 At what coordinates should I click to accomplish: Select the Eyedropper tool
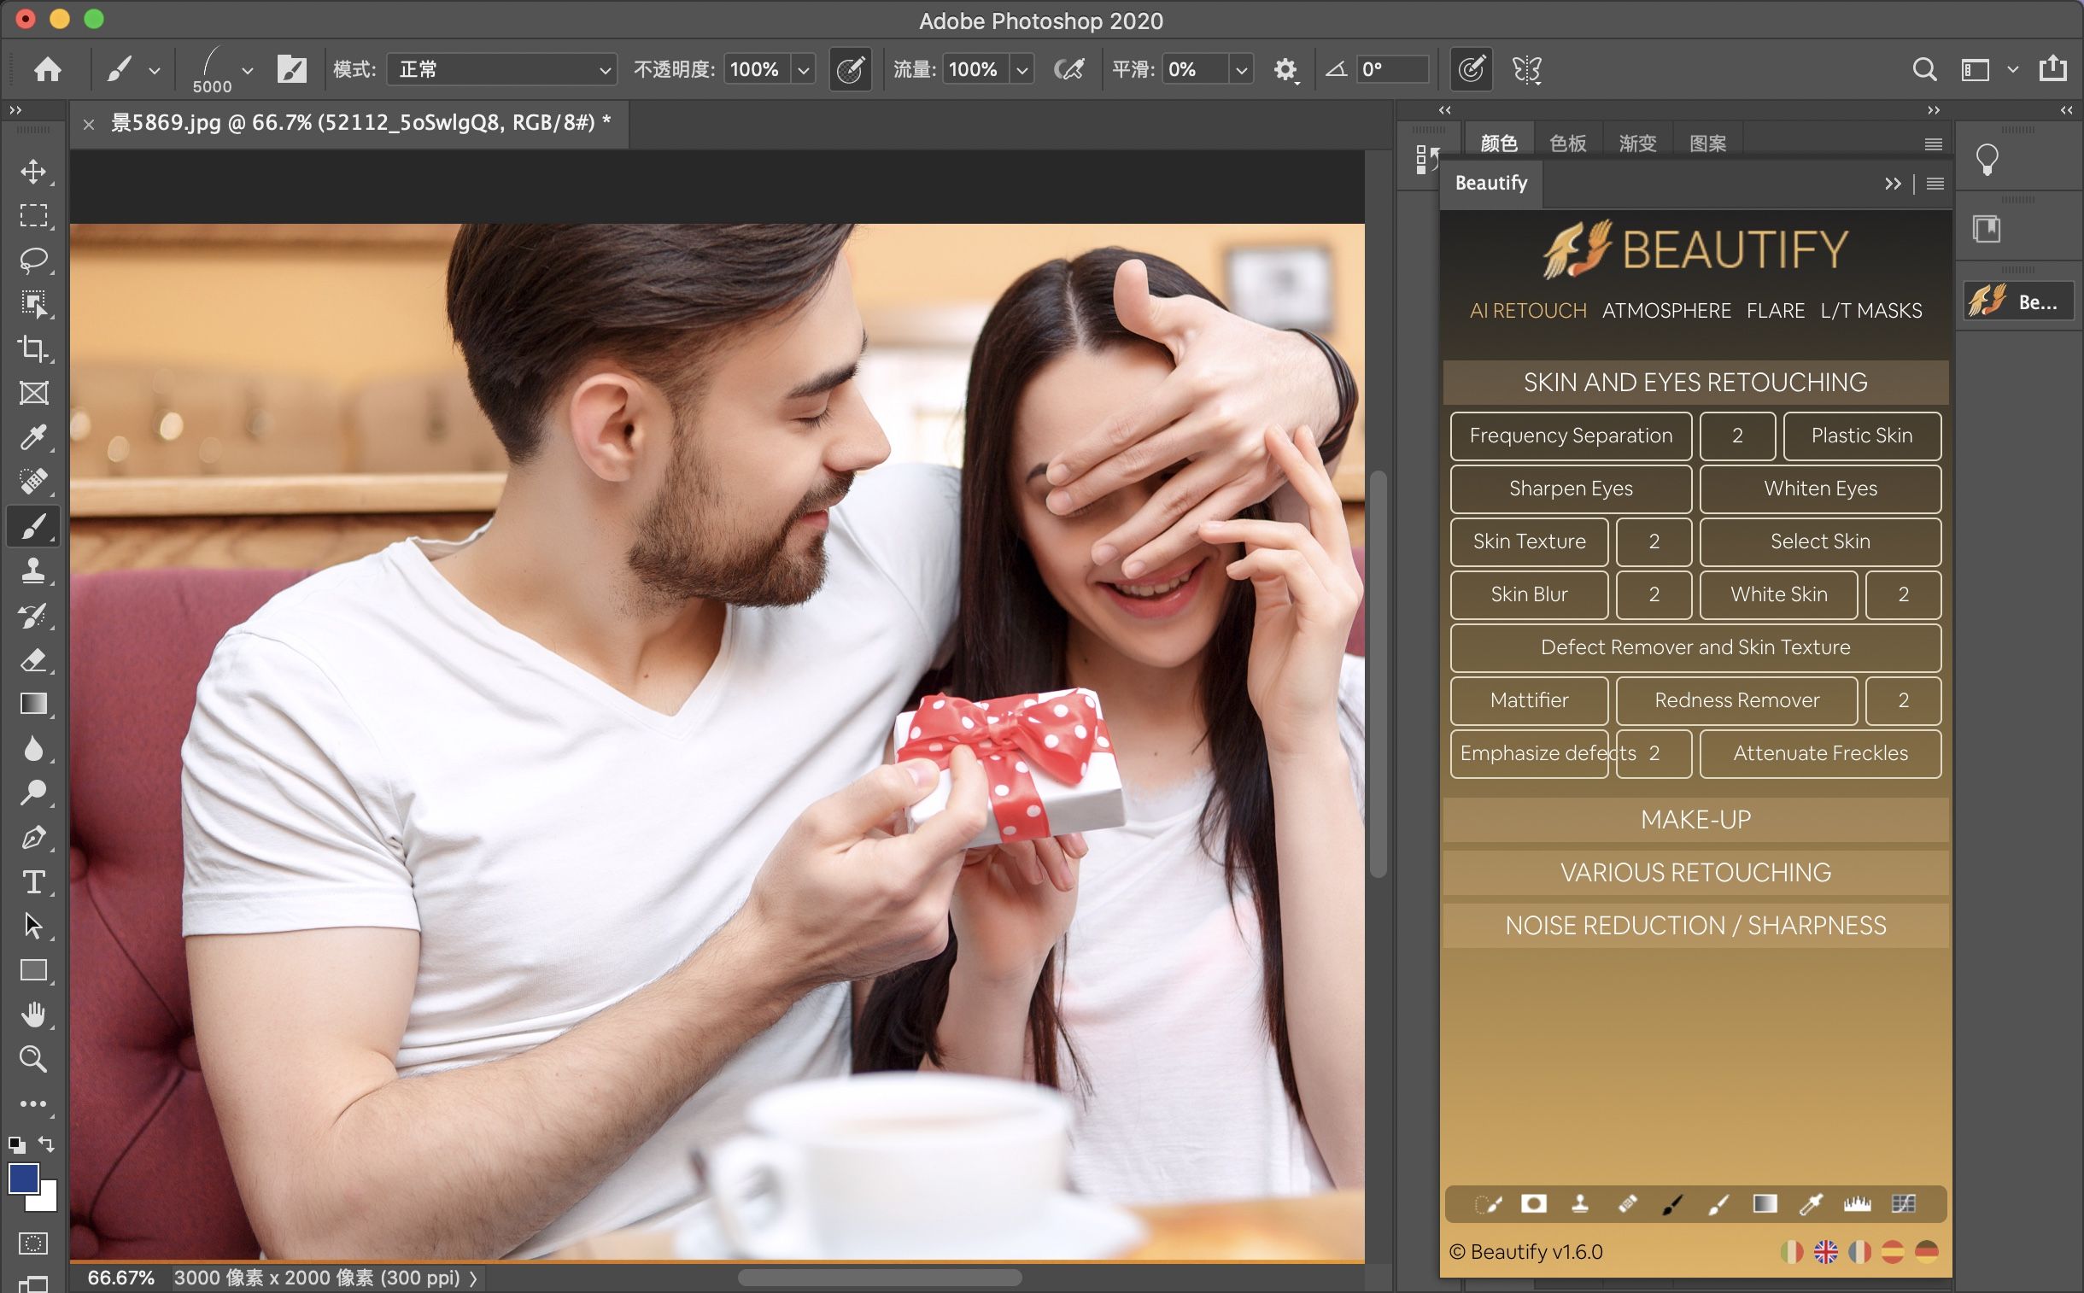[x=32, y=436]
